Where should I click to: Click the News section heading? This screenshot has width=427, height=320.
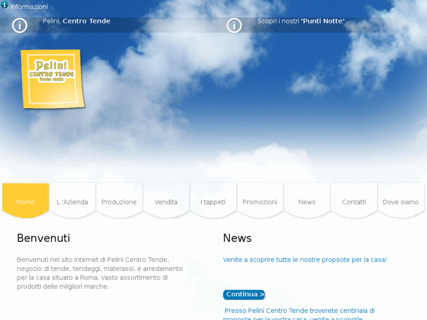[x=237, y=238]
